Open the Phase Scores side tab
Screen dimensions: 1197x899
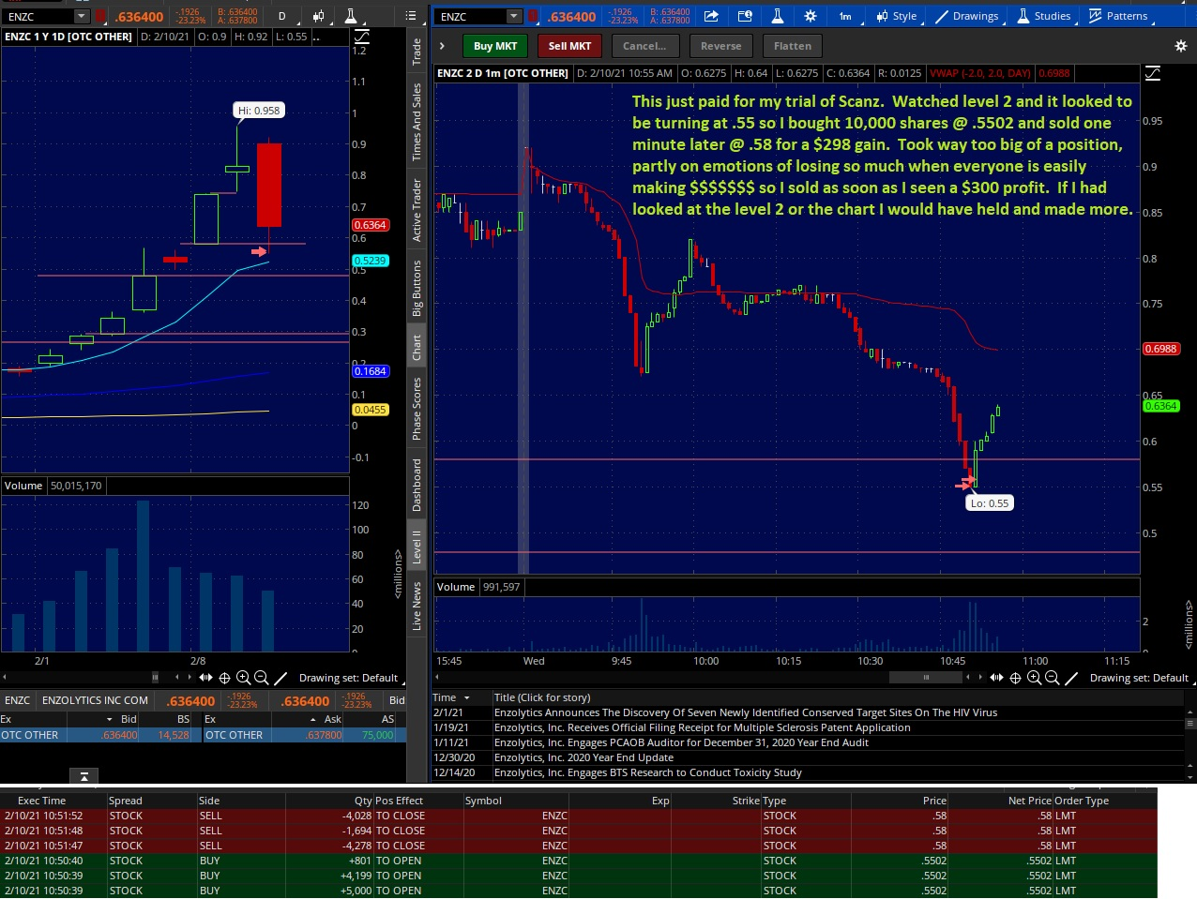click(x=417, y=409)
